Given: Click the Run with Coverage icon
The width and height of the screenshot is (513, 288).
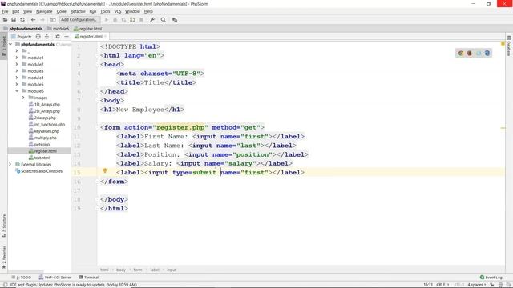Looking at the screenshot, I should 123,20.
